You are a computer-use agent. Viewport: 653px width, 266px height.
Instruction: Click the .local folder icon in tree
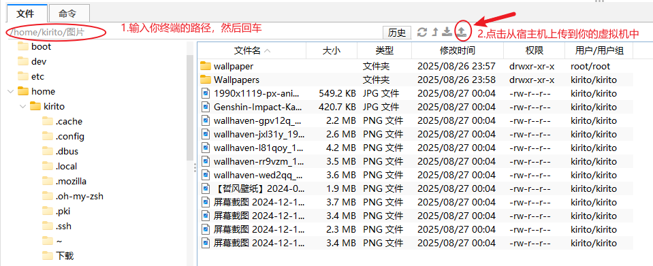(48, 166)
